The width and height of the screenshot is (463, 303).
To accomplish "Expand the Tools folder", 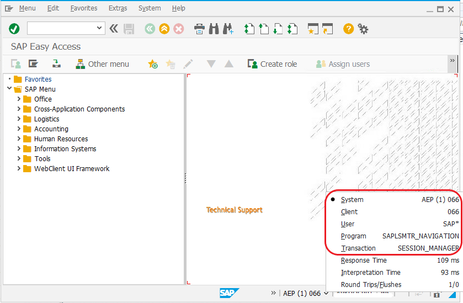I will [19, 158].
